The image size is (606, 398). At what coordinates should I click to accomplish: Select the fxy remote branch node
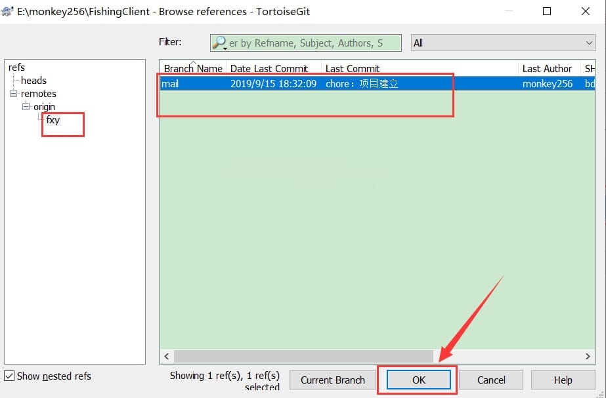pyautogui.click(x=53, y=120)
